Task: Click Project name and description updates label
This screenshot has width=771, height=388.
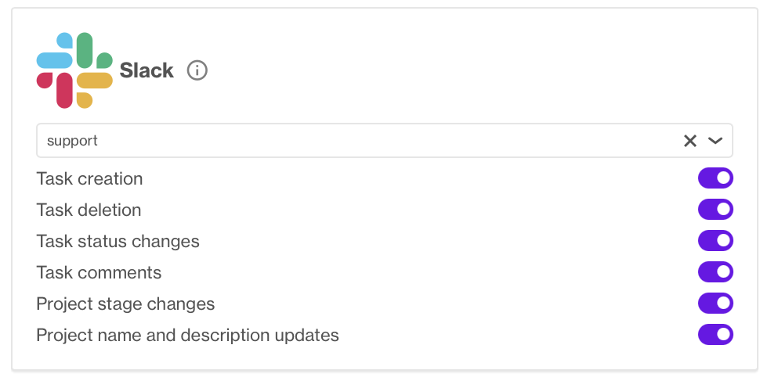Action: [187, 336]
